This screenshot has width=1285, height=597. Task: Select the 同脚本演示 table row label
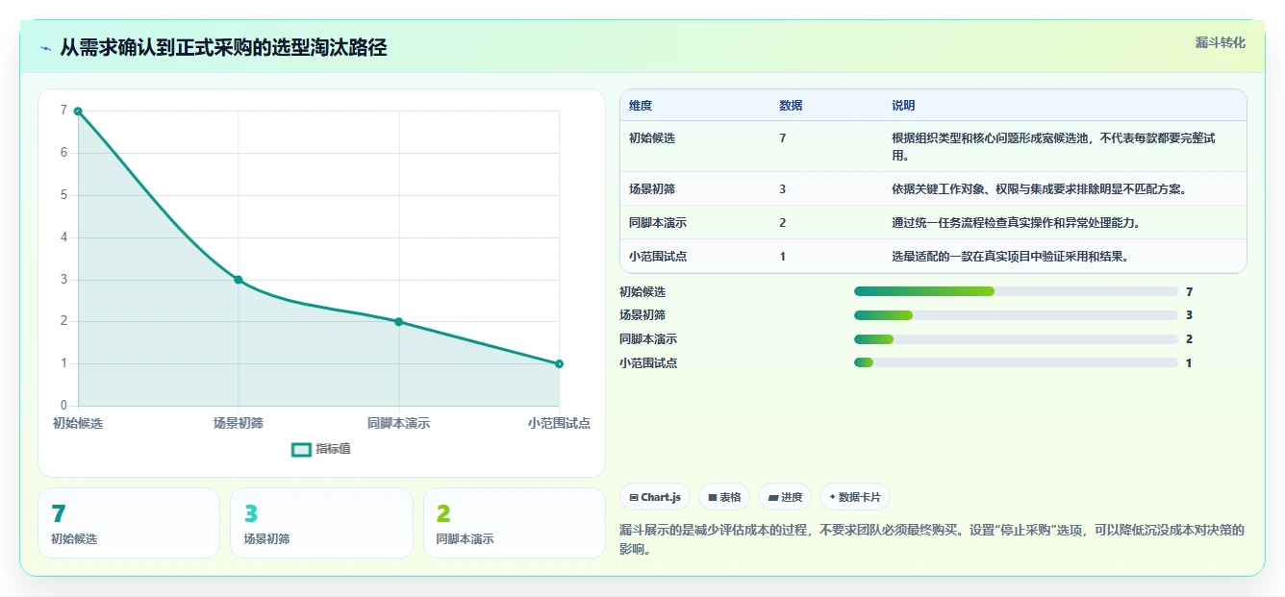click(658, 223)
